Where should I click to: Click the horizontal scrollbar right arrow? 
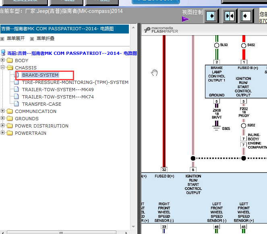click(x=126, y=233)
